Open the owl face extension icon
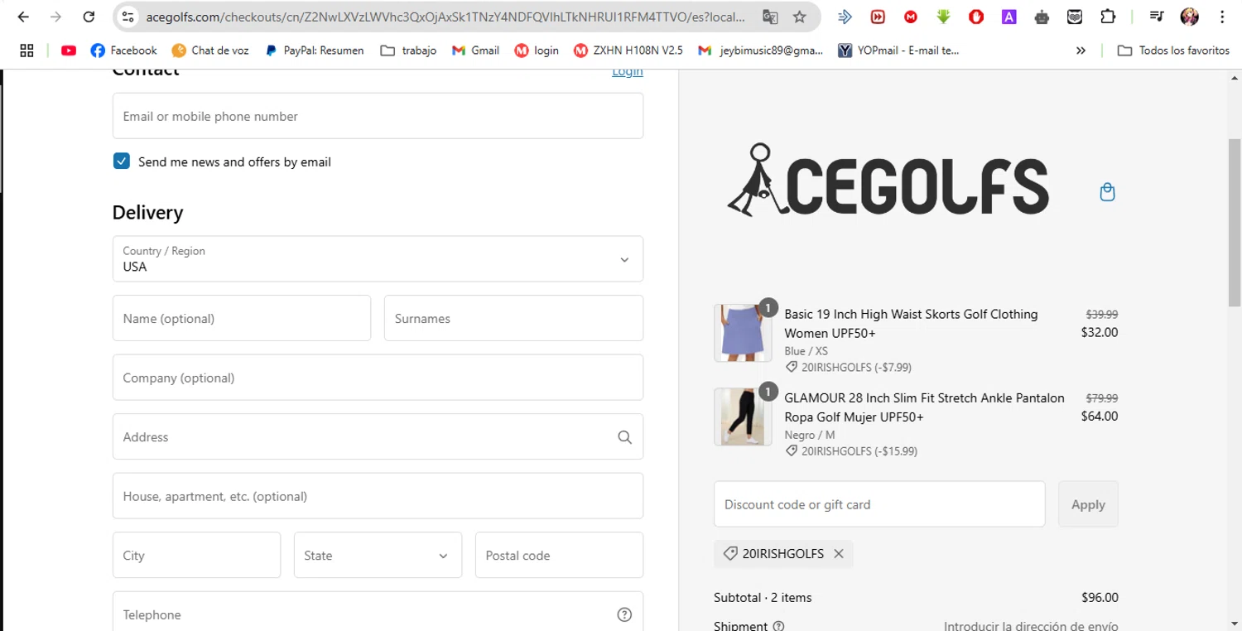The width and height of the screenshot is (1242, 631). tap(1074, 17)
